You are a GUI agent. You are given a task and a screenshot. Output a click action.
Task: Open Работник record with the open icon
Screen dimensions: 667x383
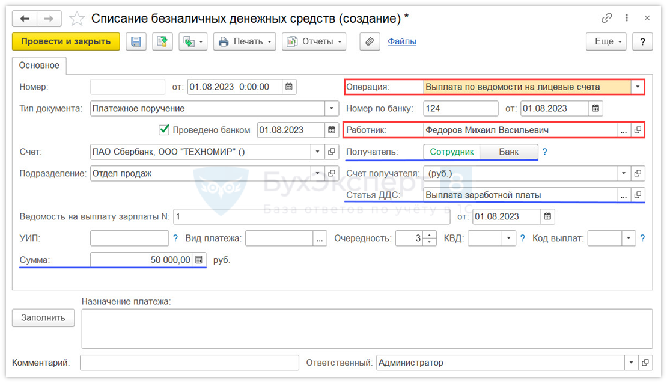(638, 130)
